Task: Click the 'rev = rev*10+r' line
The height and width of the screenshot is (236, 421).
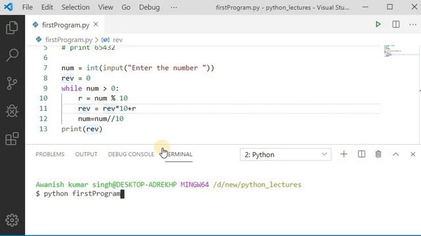Action: (x=107, y=109)
